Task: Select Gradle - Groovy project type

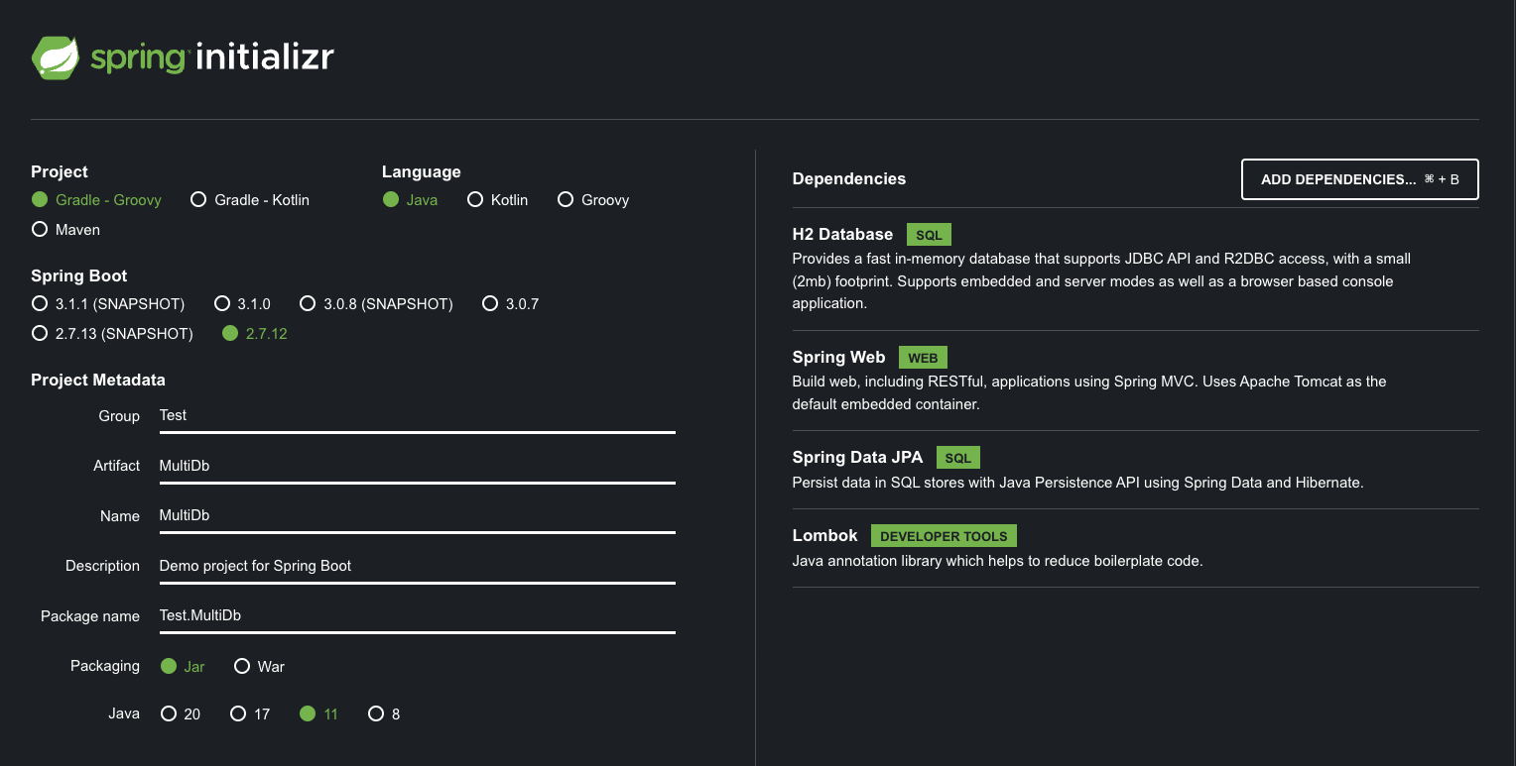Action: (96, 200)
